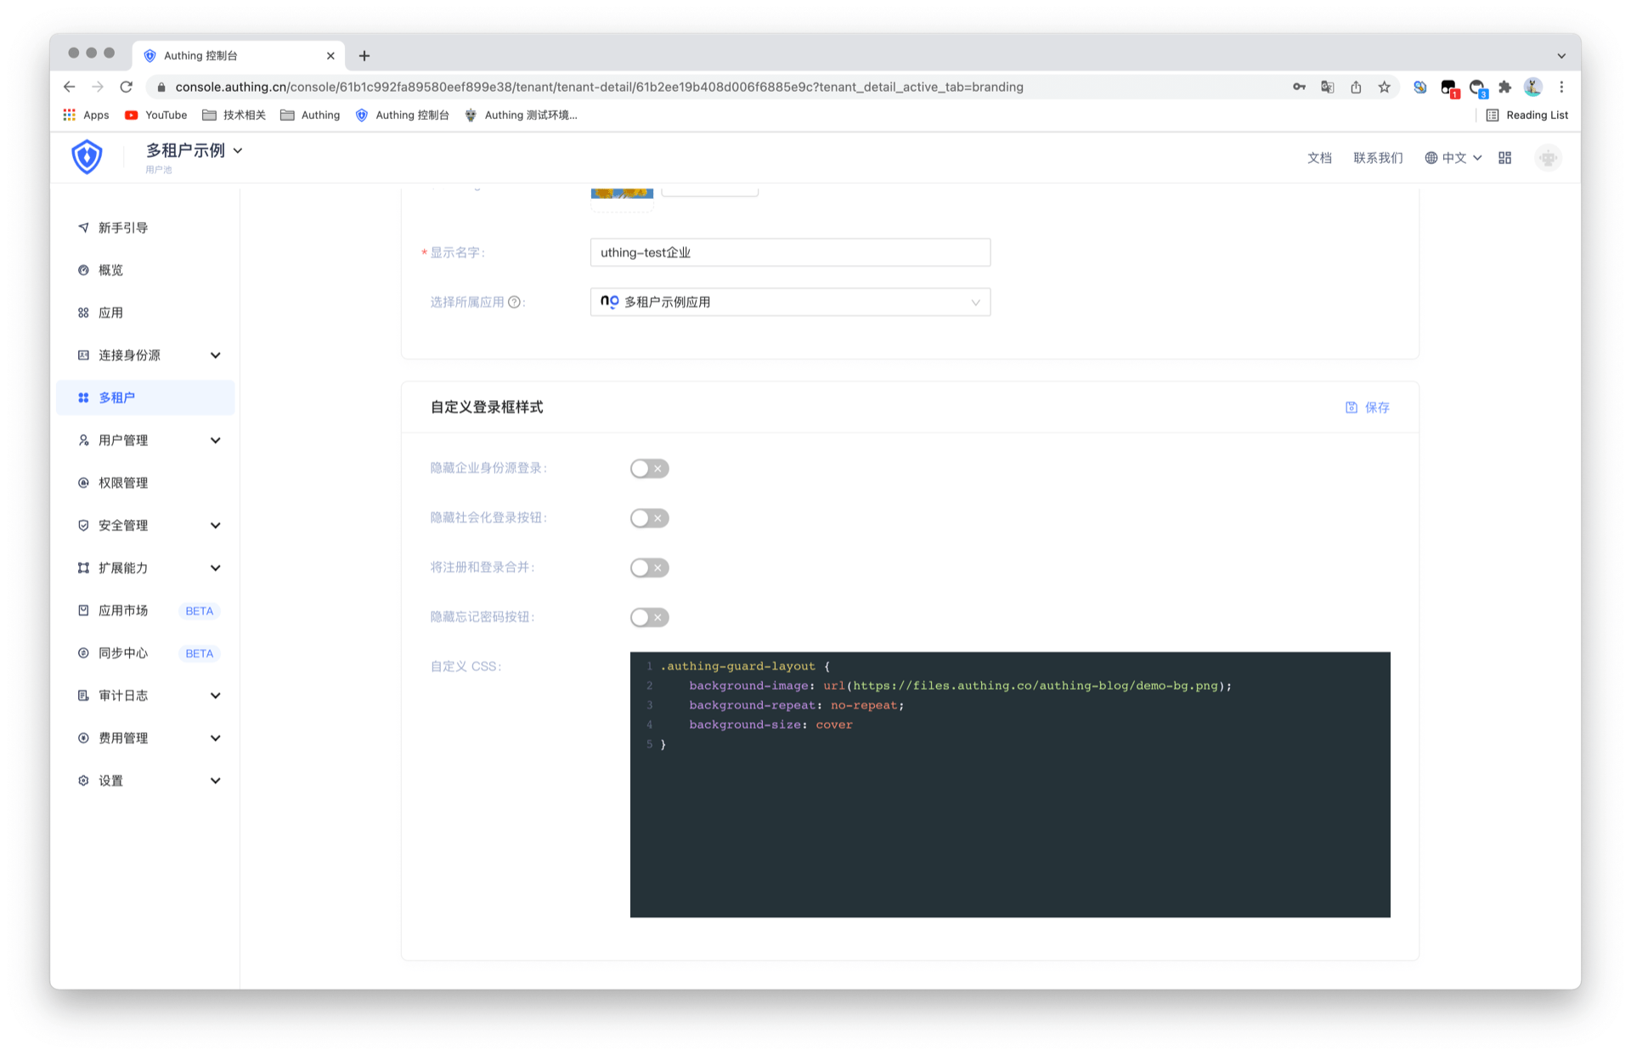
Task: Open the 选择所属应用 dropdown
Action: click(x=790, y=302)
